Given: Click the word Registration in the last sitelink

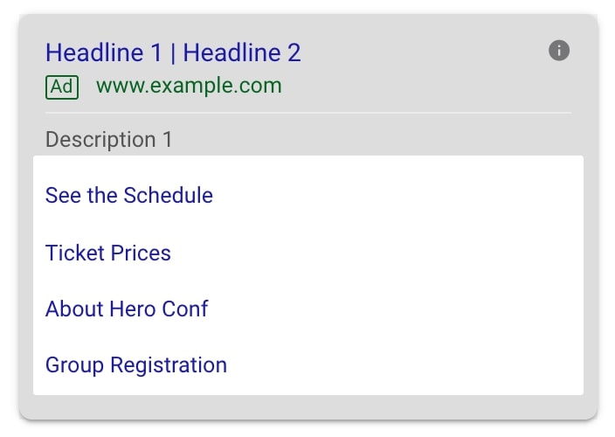Looking at the screenshot, I should 169,365.
